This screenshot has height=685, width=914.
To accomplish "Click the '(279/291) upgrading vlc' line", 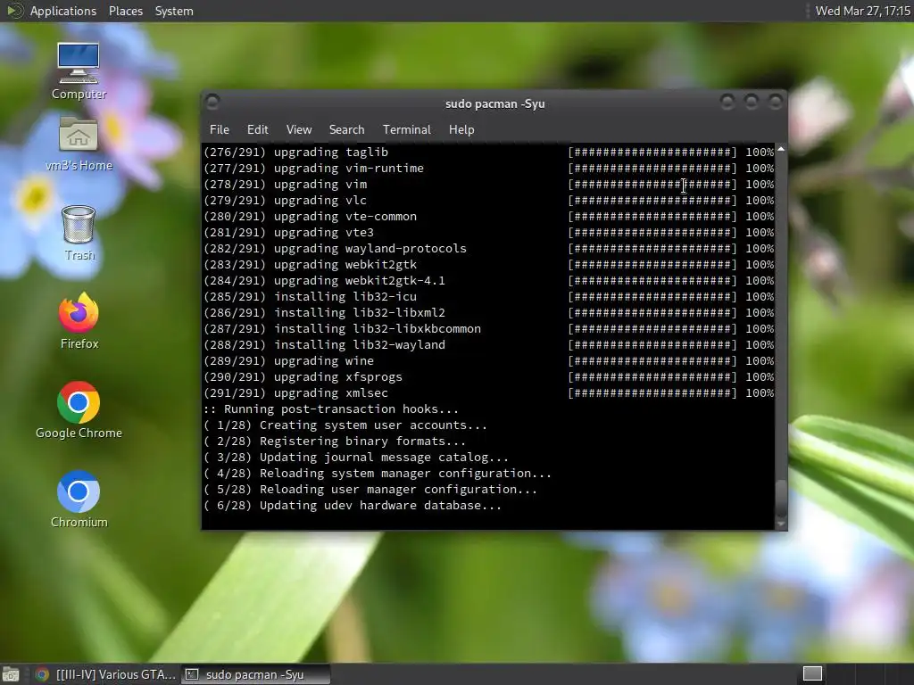I will [285, 201].
